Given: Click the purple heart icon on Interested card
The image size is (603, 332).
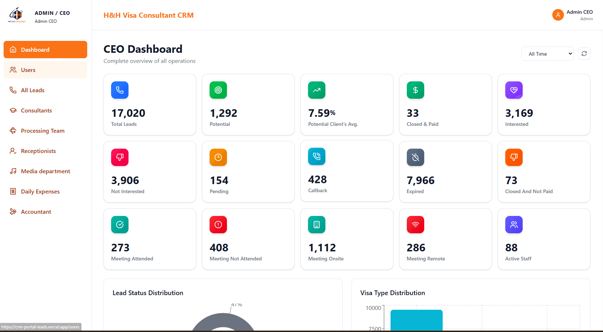Looking at the screenshot, I should click(514, 90).
